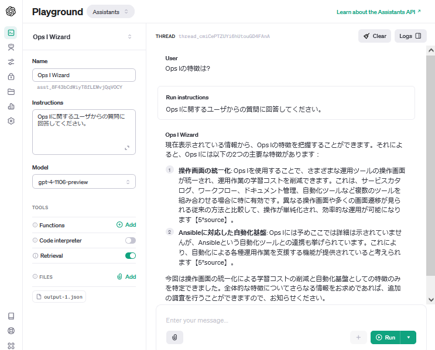Click the OpenAI logo icon
The height and width of the screenshot is (350, 435).
pos(11,12)
